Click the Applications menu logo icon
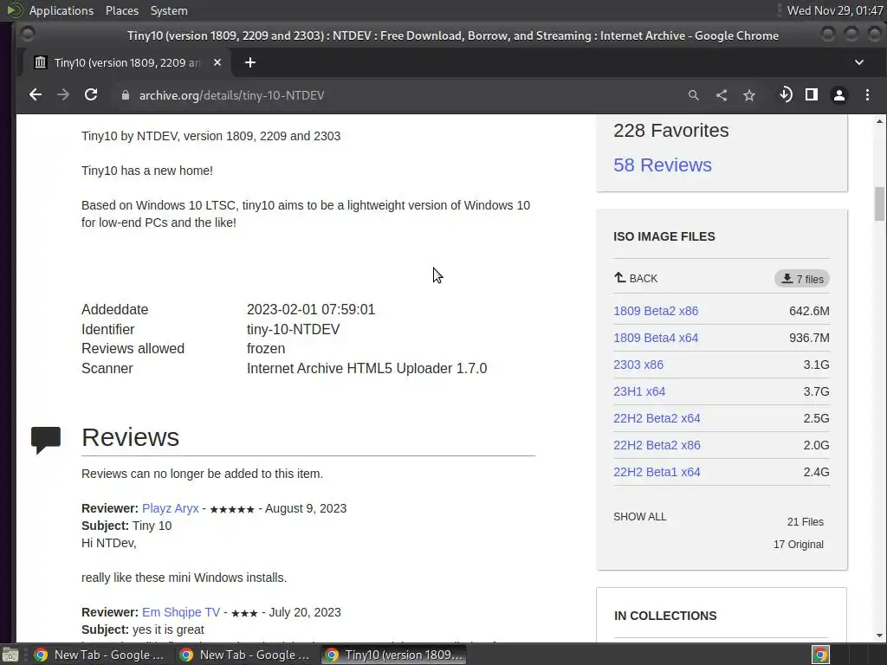The height and width of the screenshot is (665, 887). 15,10
